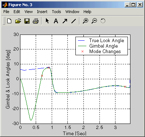Click the red mode change marker near 3.3 sec
Viewport: 145px width, 137px height.
[125, 86]
